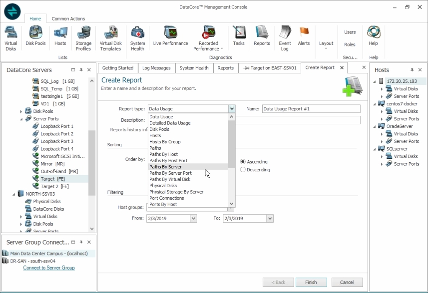This screenshot has width=428, height=293.
Task: Open Tasks from ribbon
Action: [x=239, y=36]
